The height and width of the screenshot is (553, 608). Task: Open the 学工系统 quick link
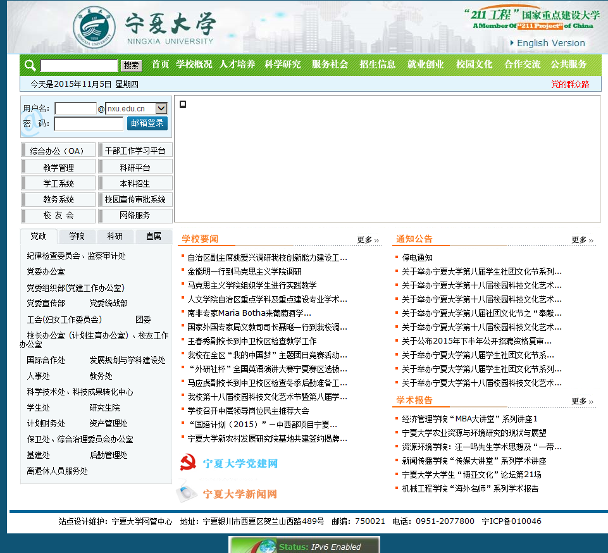coord(58,183)
